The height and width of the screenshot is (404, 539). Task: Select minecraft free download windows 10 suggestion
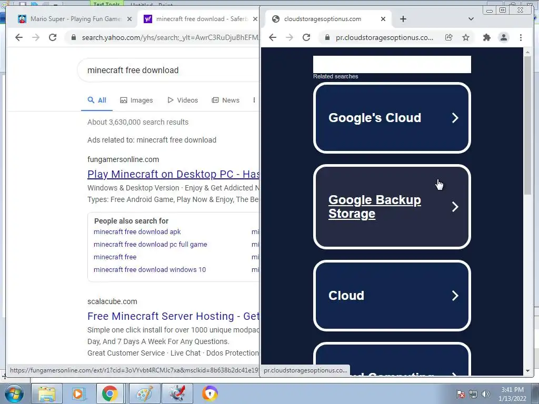[149, 270]
